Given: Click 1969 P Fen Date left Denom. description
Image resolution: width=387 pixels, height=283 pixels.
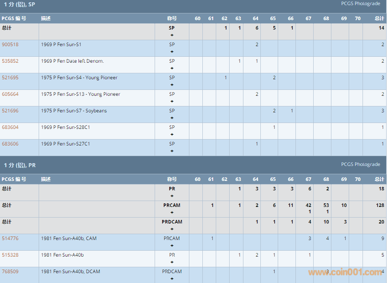Looking at the screenshot, I should pyautogui.click(x=72, y=61).
